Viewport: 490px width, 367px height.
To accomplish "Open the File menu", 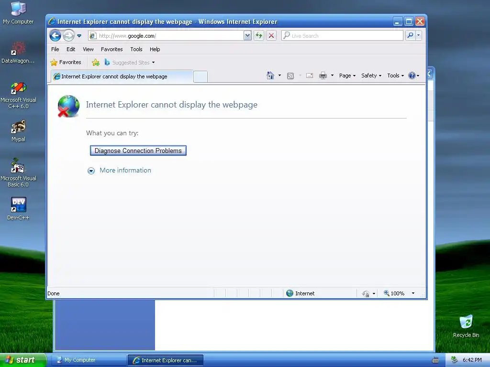I will click(x=55, y=49).
